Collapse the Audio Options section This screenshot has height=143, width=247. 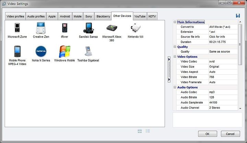175,87
